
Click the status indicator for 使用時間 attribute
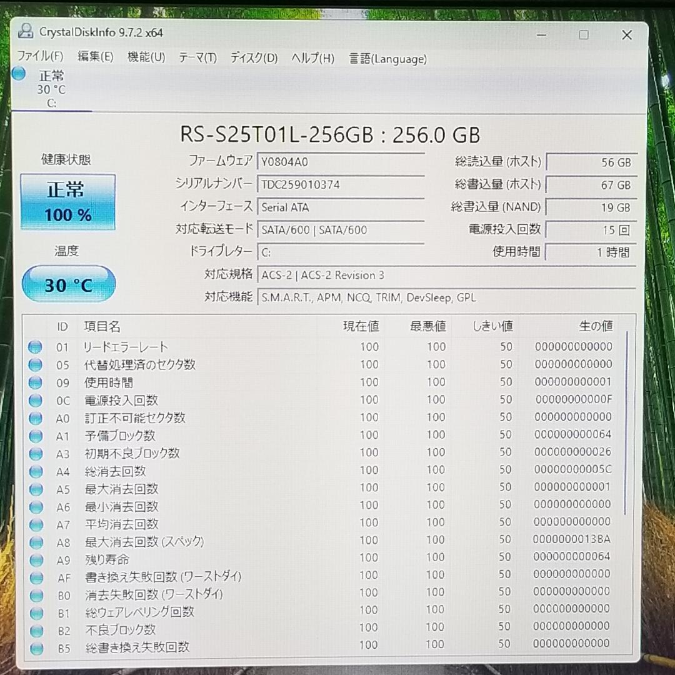35,382
